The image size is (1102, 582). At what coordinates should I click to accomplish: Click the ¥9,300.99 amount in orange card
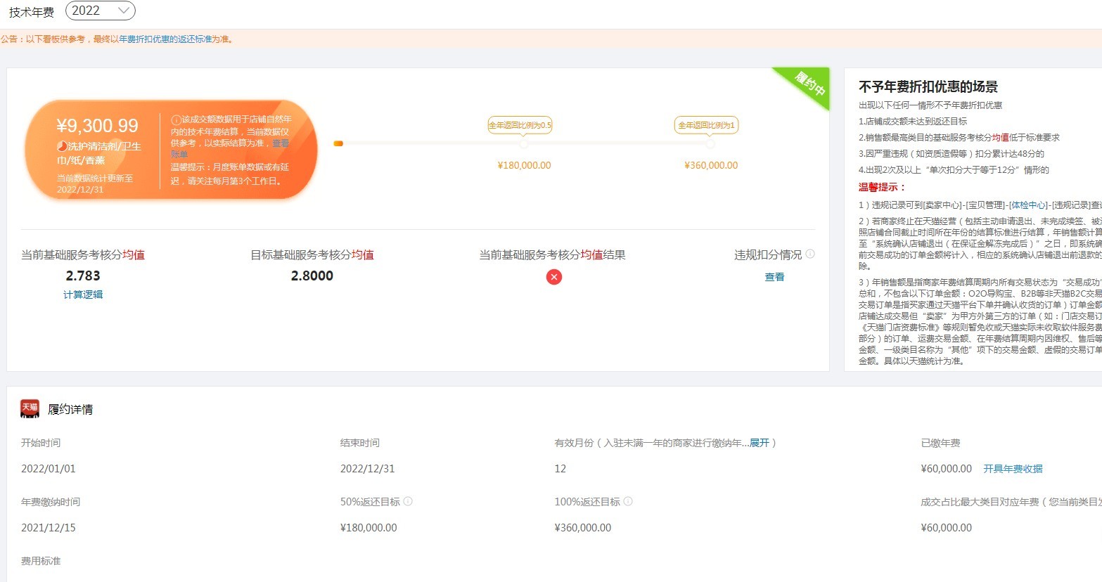pos(98,127)
